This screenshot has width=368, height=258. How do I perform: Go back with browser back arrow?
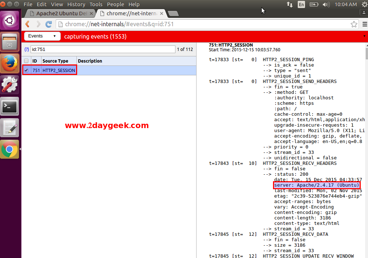27,24
